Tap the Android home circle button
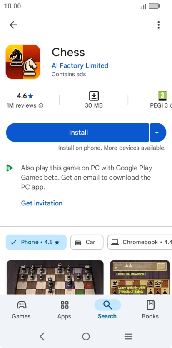The height and width of the screenshot is (348, 172). tap(86, 337)
